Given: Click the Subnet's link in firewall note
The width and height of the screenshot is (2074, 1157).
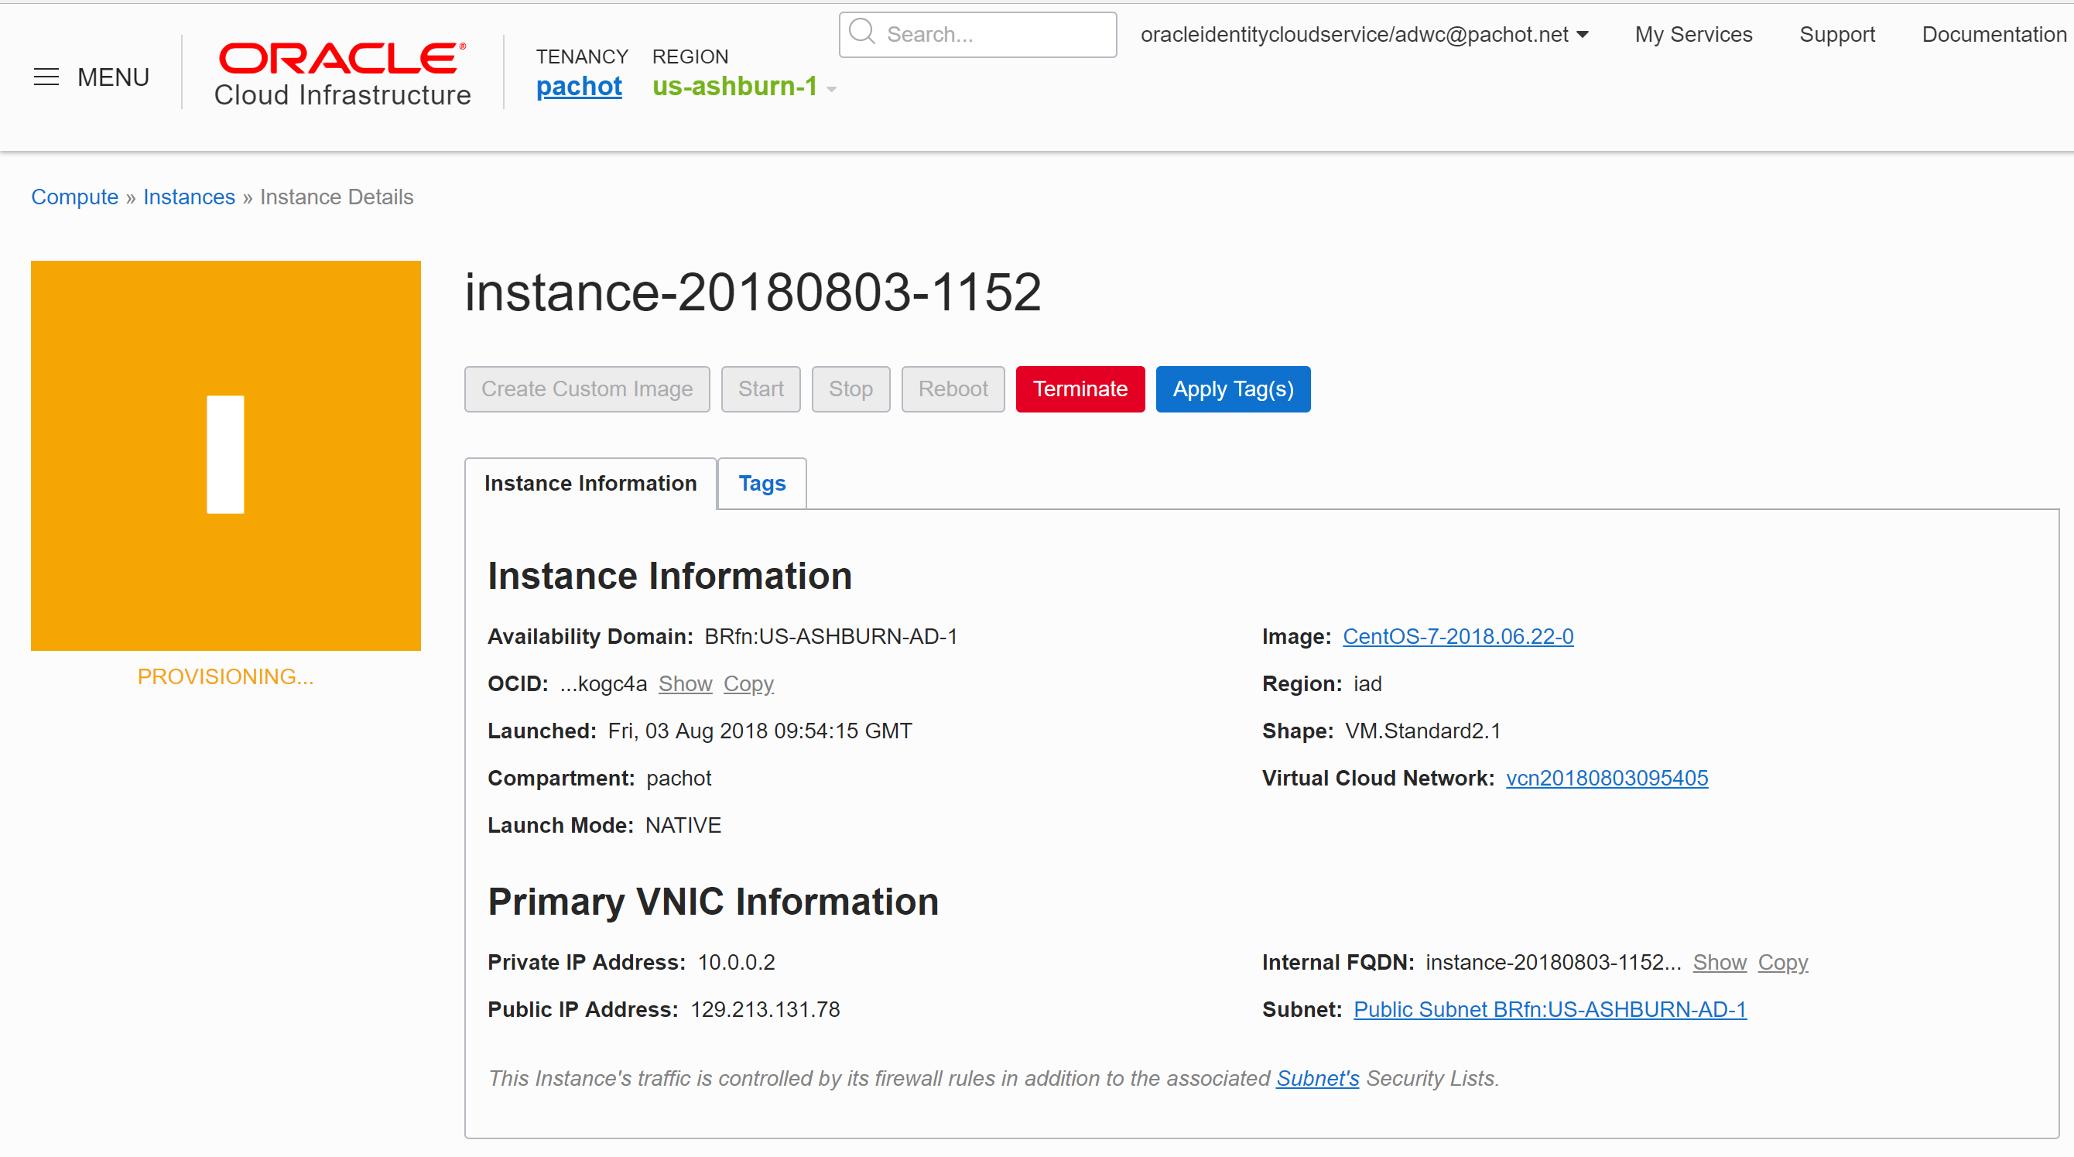Looking at the screenshot, I should tap(1318, 1079).
